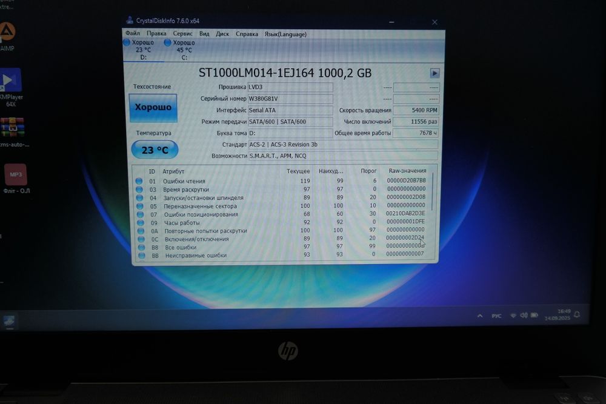Select the Ошибки чтения attribute text
Viewport: 606px width, 404px height.
click(x=184, y=181)
